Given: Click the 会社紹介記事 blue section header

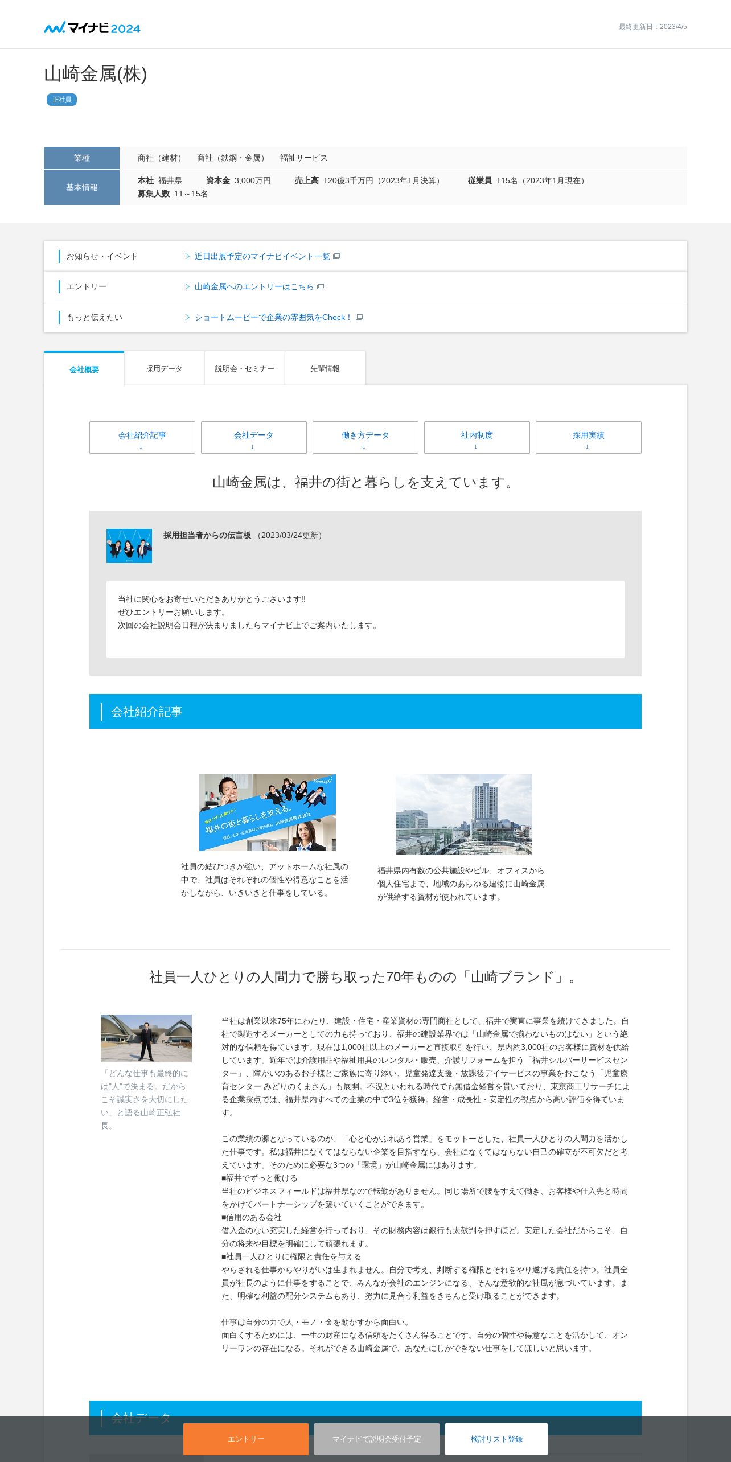Looking at the screenshot, I should [x=365, y=711].
